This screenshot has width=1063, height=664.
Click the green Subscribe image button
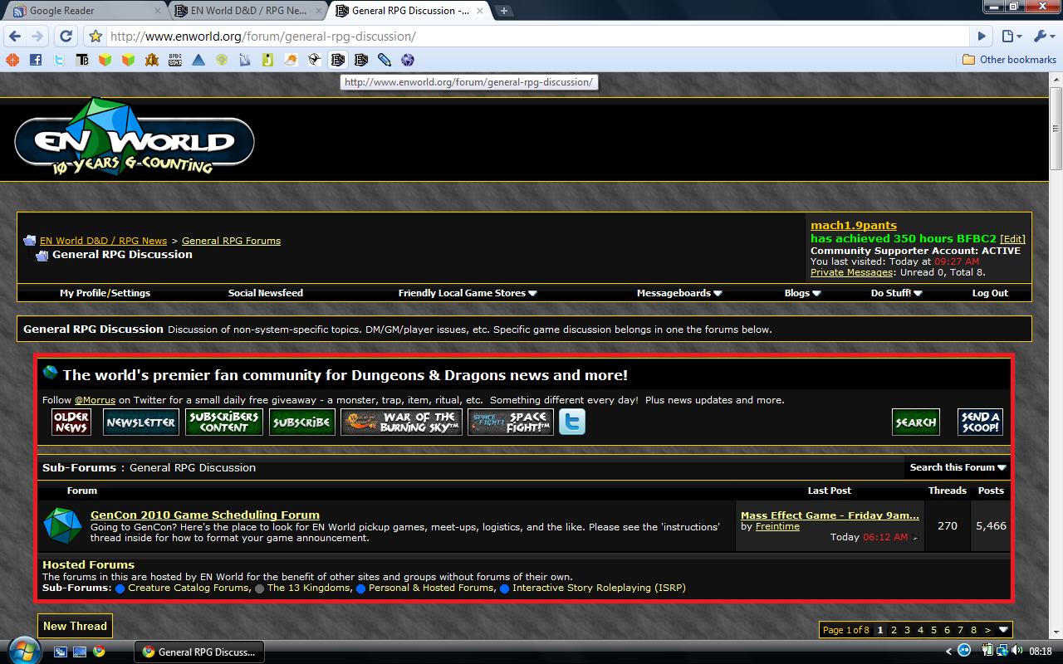click(302, 422)
